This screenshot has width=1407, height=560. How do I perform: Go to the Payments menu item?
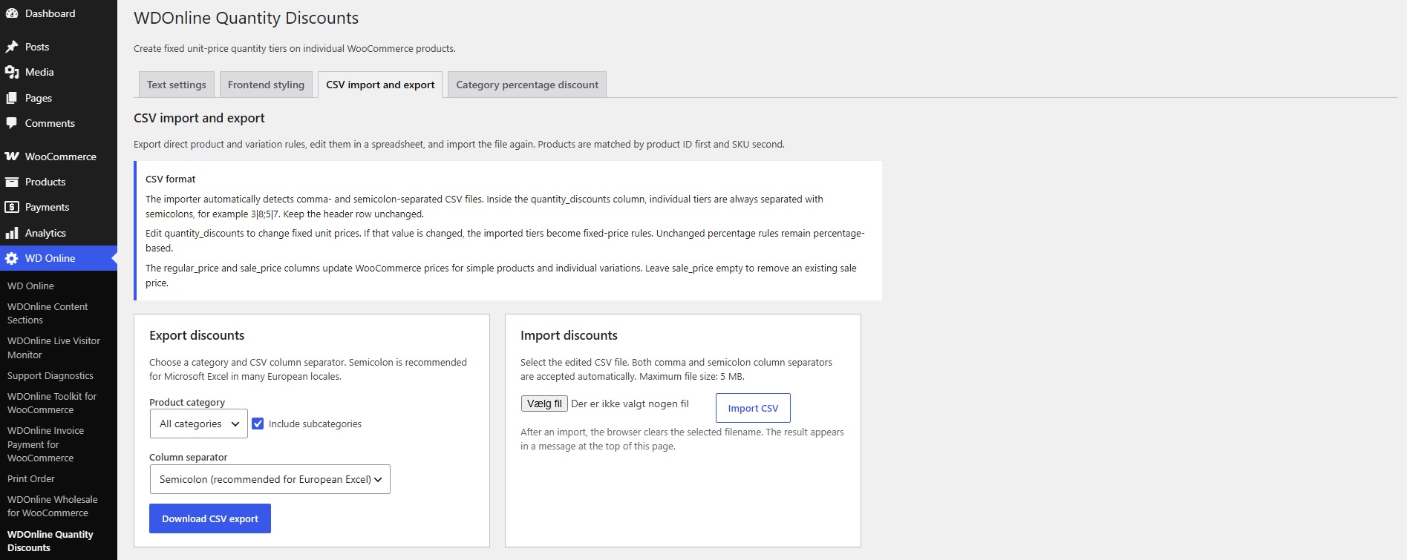click(59, 207)
